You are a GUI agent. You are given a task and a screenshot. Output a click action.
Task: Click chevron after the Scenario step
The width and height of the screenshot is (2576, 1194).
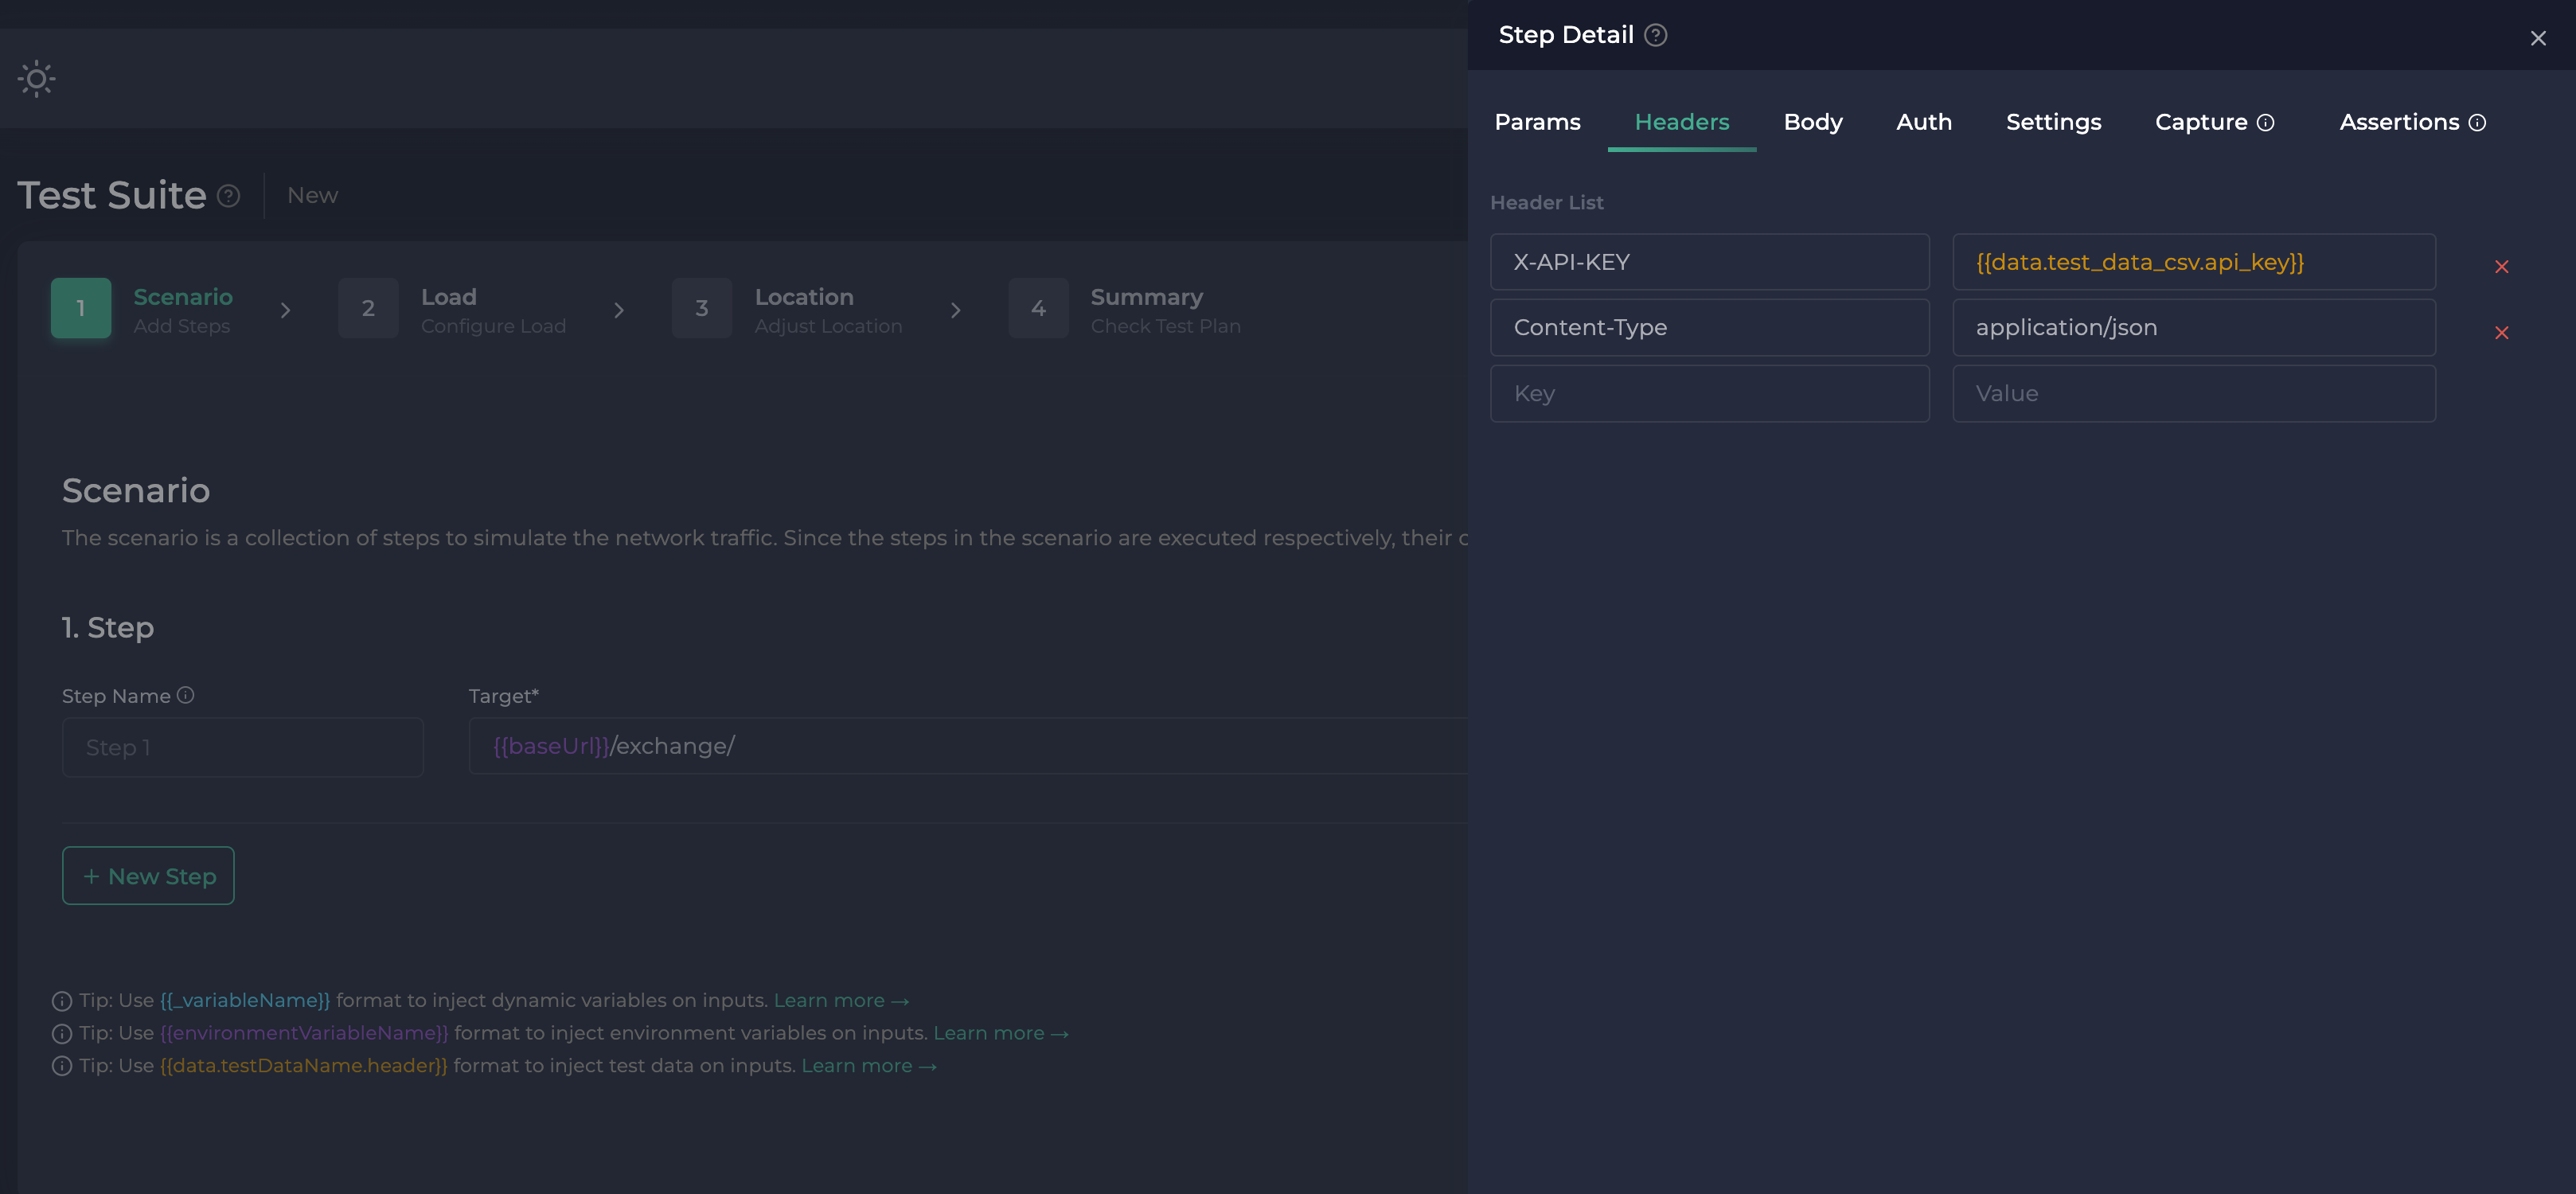[x=287, y=309]
